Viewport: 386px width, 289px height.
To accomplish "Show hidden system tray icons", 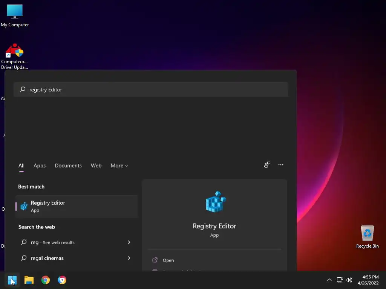I will 329,280.
